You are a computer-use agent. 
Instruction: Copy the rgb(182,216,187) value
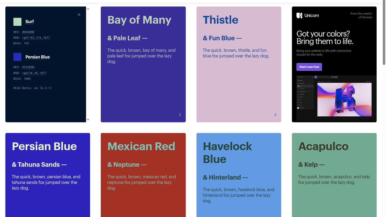coord(36,38)
